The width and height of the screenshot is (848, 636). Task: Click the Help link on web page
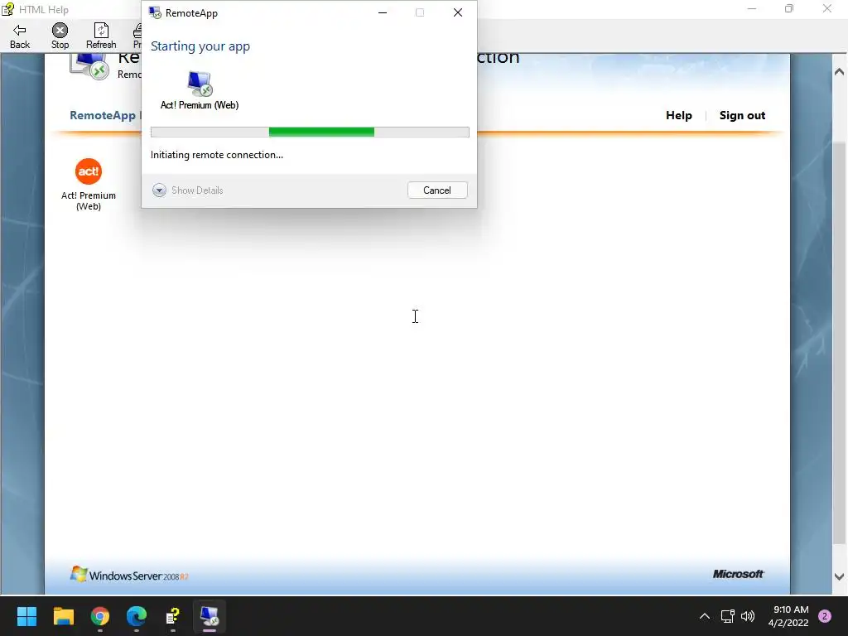(679, 115)
